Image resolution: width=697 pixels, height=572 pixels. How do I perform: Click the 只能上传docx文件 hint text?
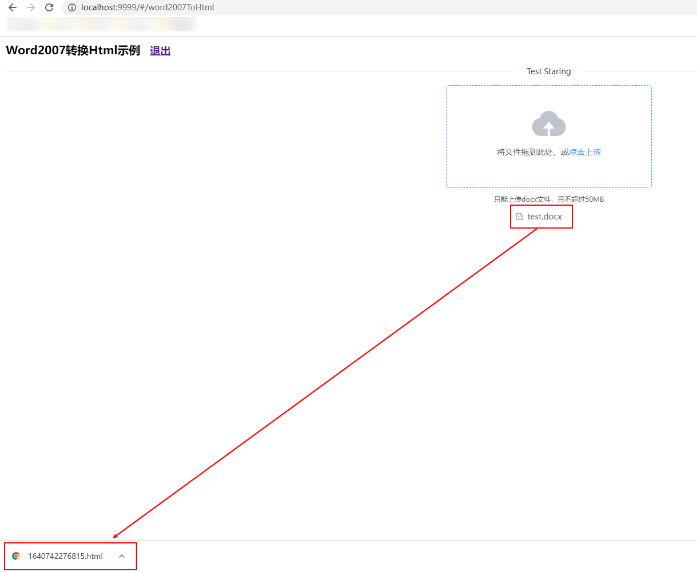[x=549, y=199]
